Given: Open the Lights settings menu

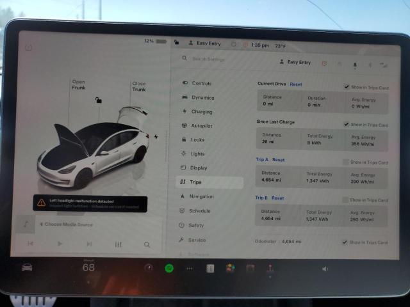Looking at the screenshot, I should pos(193,153).
